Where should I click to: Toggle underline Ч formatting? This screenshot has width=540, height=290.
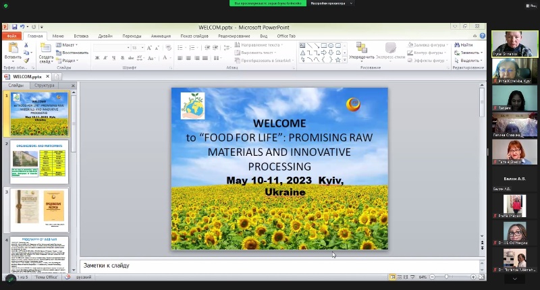tap(113, 58)
